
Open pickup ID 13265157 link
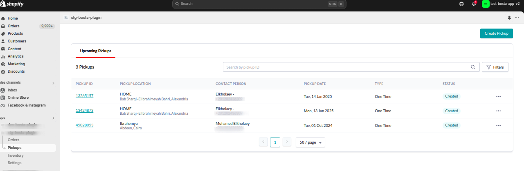click(85, 96)
